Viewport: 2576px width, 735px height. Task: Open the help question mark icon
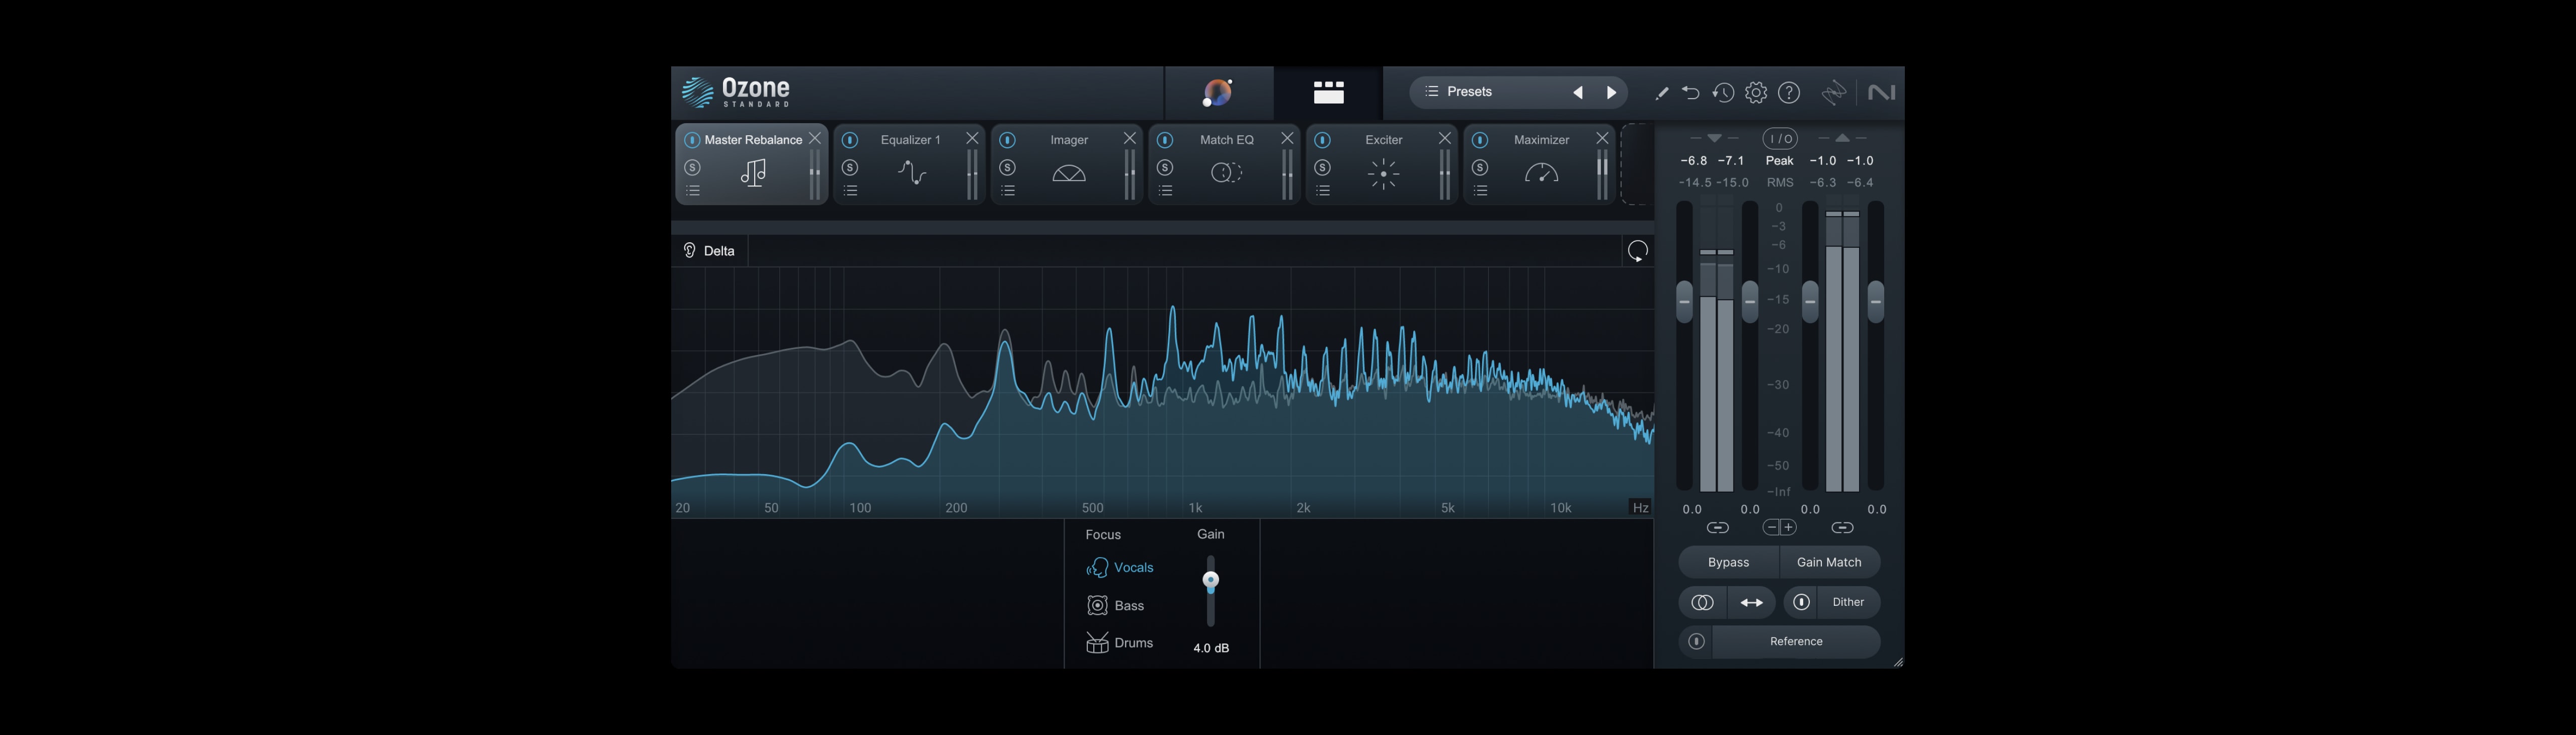1789,93
